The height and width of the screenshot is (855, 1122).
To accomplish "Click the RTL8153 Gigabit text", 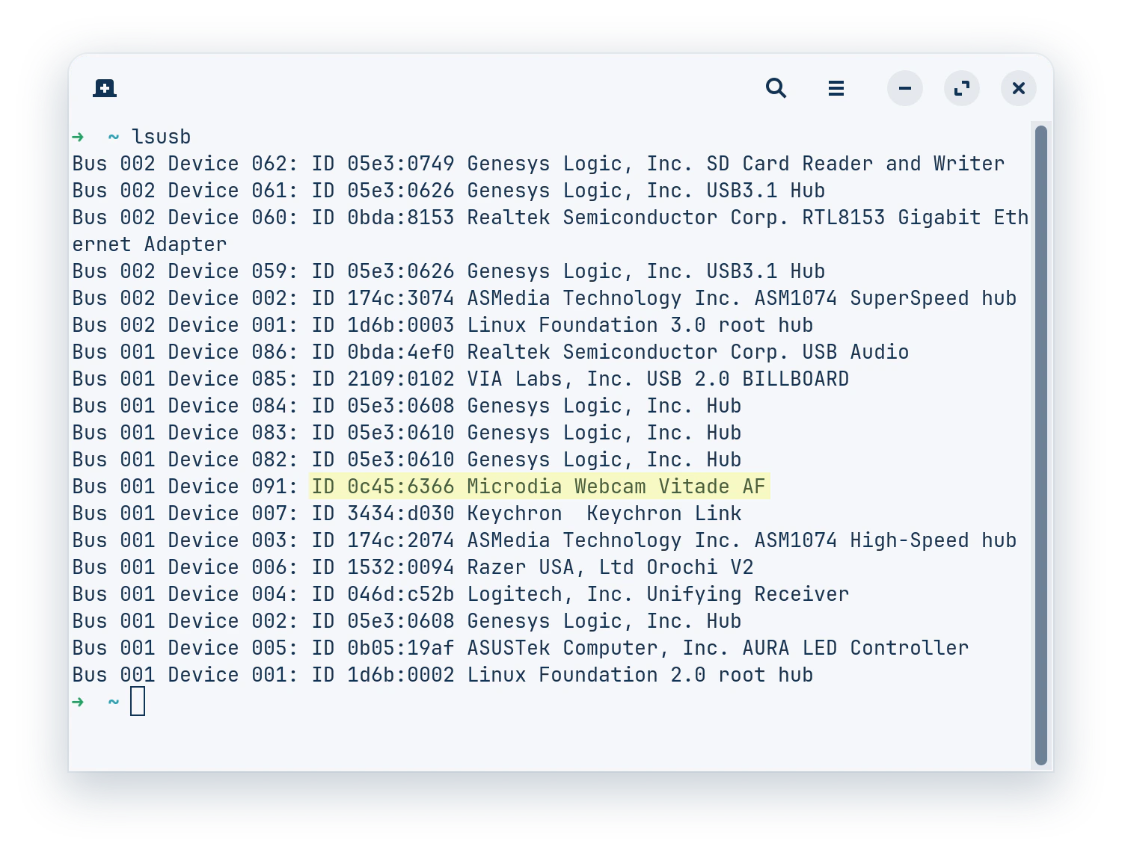I will click(x=892, y=217).
